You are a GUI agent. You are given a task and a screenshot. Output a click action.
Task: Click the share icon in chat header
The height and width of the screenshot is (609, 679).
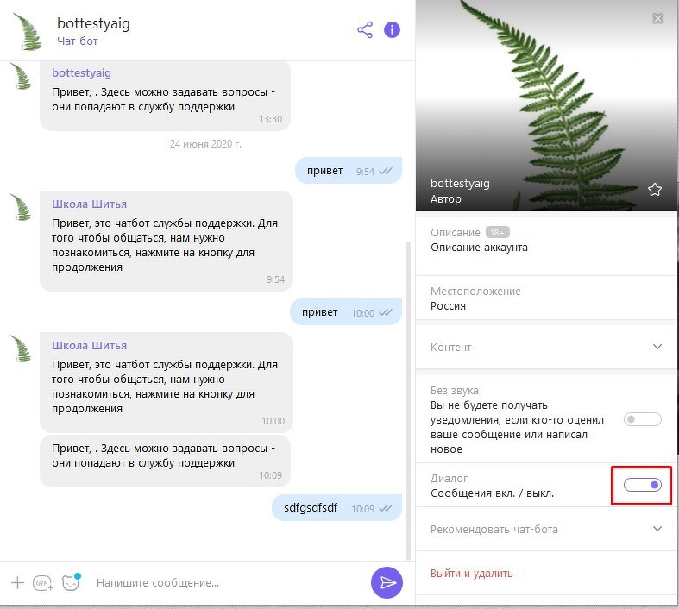pyautogui.click(x=365, y=30)
